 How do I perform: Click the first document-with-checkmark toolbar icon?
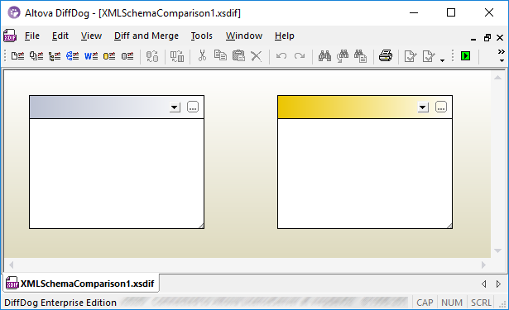point(411,56)
